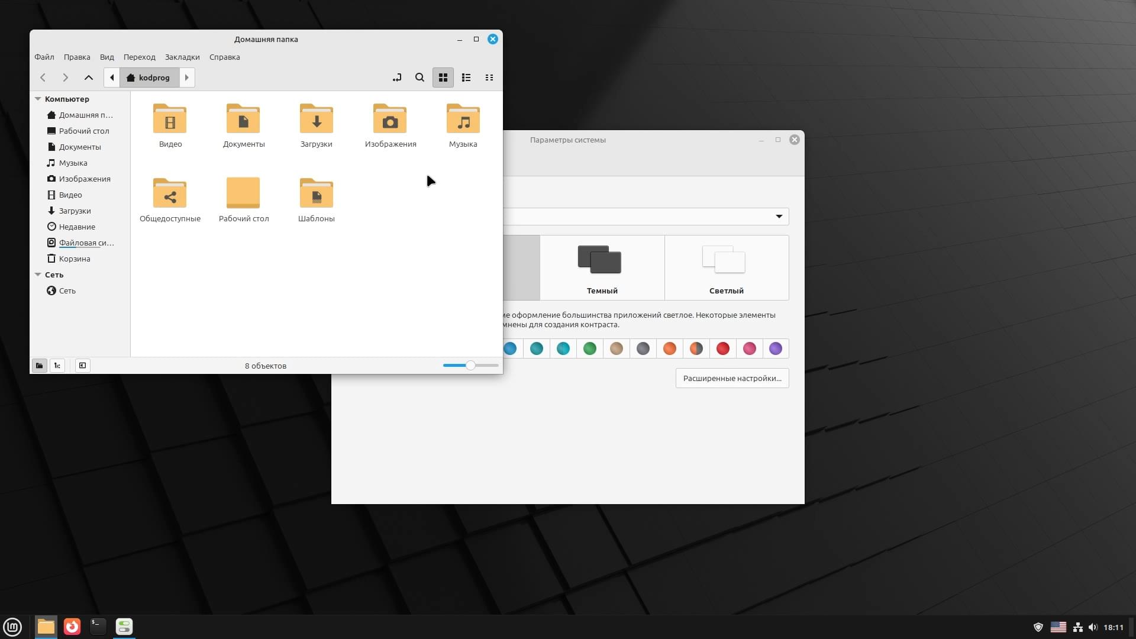Pick the pink accent color
1136x639 pixels.
pos(750,348)
